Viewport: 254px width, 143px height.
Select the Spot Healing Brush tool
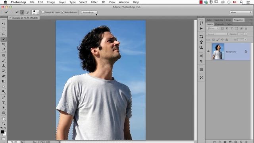click(4, 56)
